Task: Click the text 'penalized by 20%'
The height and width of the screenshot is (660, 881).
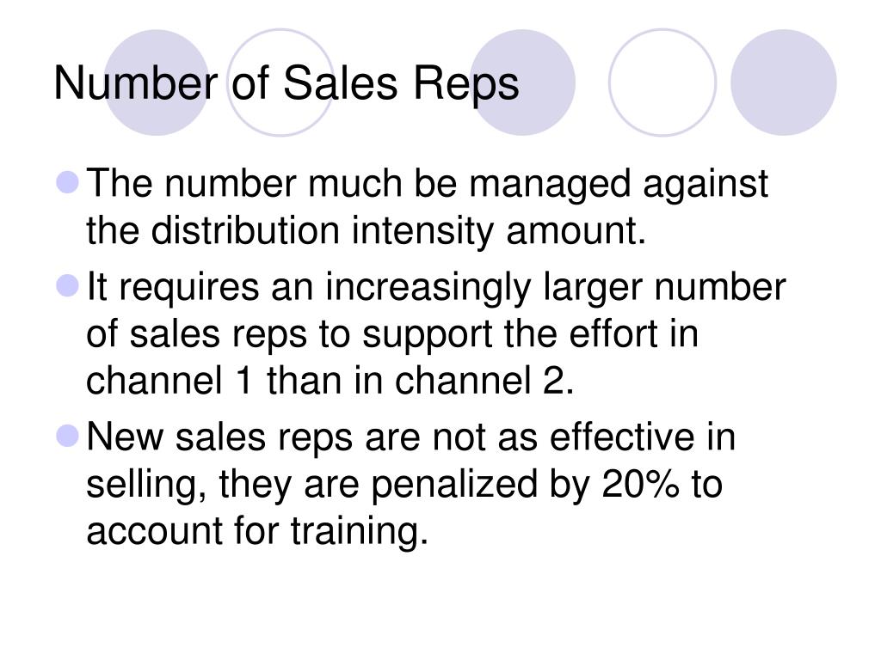Action: [x=525, y=485]
